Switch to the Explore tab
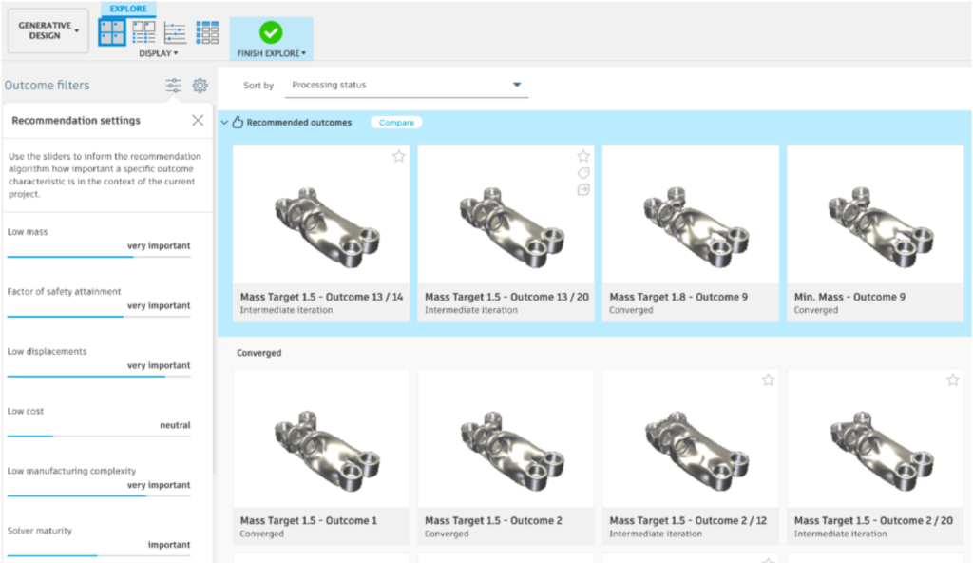 (x=128, y=8)
